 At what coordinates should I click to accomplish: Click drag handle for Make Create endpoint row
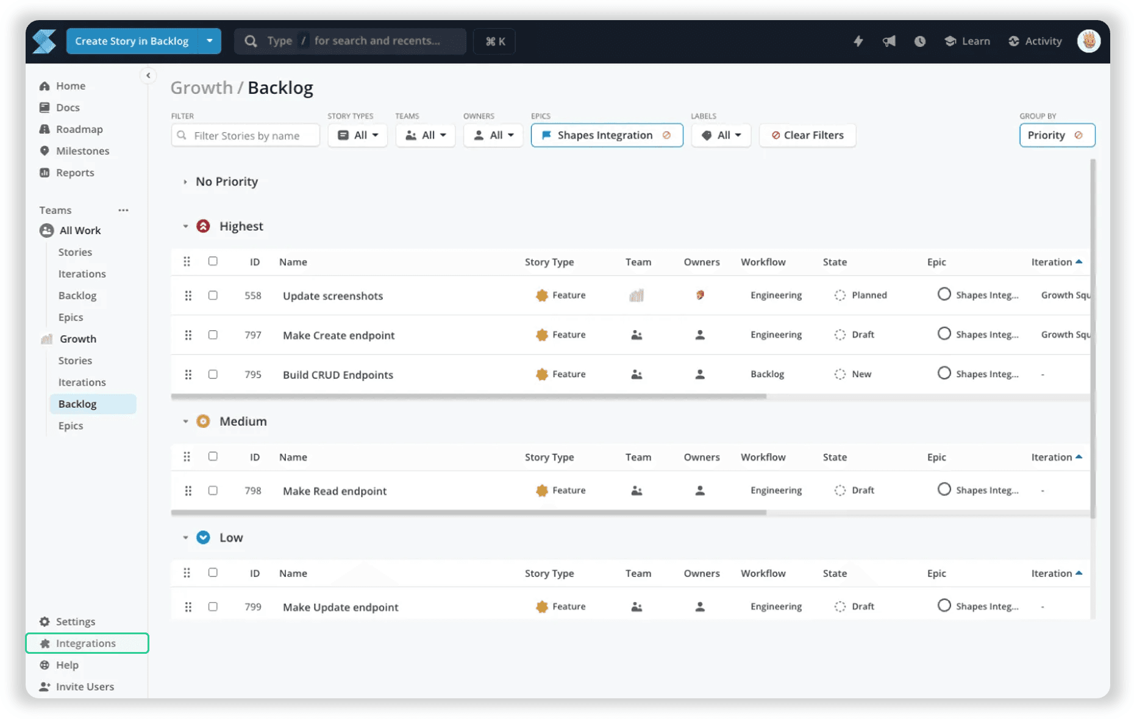tap(188, 335)
